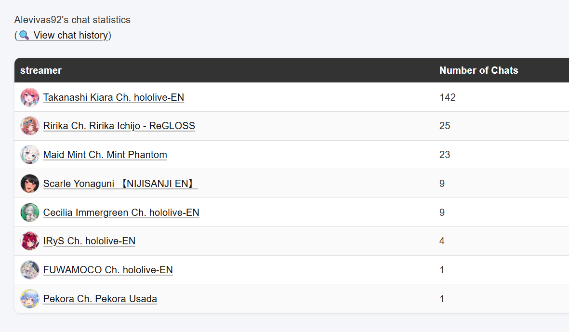Click the Number of Chats column header
569x332 pixels.
point(478,70)
